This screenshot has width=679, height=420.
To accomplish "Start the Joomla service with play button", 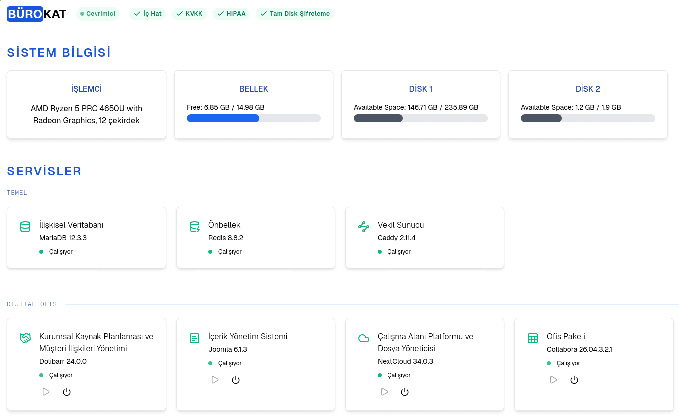I will click(215, 380).
